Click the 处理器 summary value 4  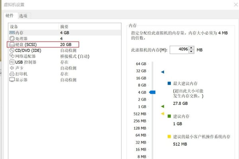point(61,39)
